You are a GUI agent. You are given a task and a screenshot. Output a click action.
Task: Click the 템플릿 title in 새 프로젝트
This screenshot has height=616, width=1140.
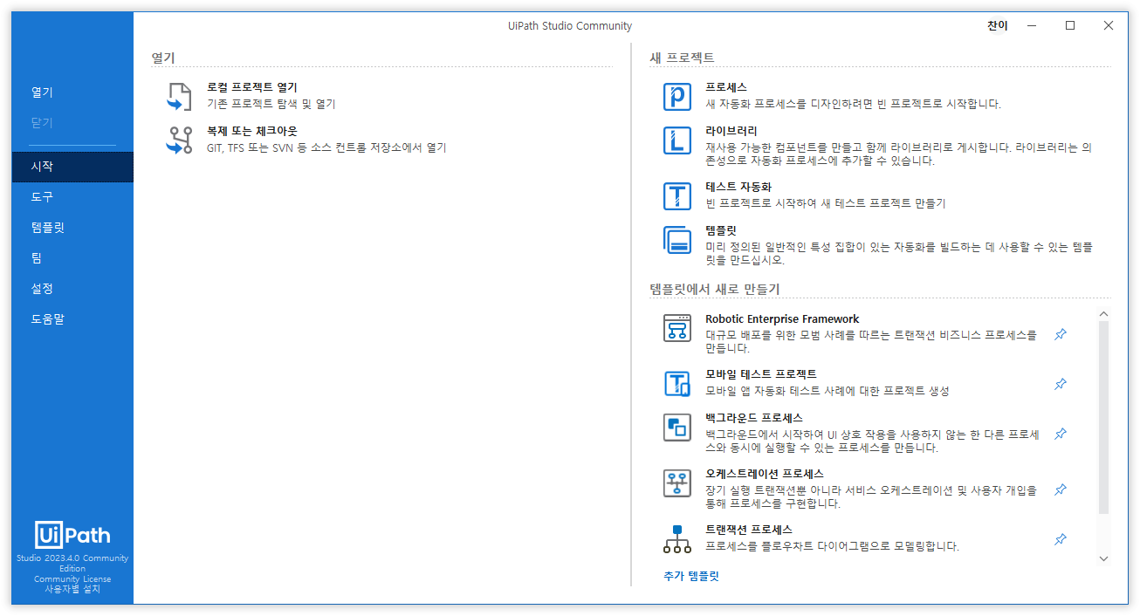point(721,230)
